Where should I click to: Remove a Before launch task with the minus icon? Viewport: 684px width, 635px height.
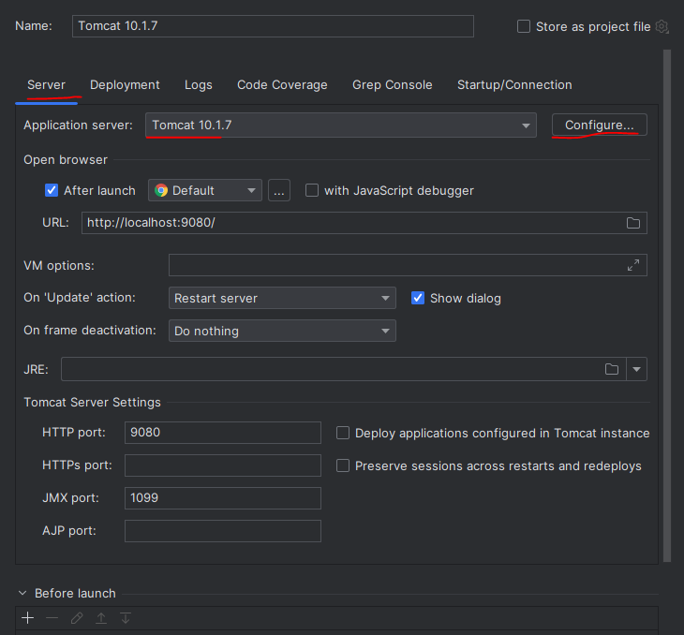click(52, 617)
